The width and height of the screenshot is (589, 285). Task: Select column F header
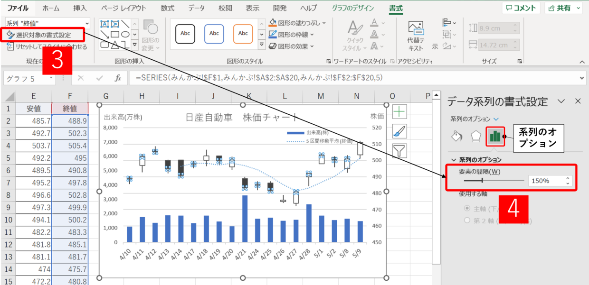70,97
